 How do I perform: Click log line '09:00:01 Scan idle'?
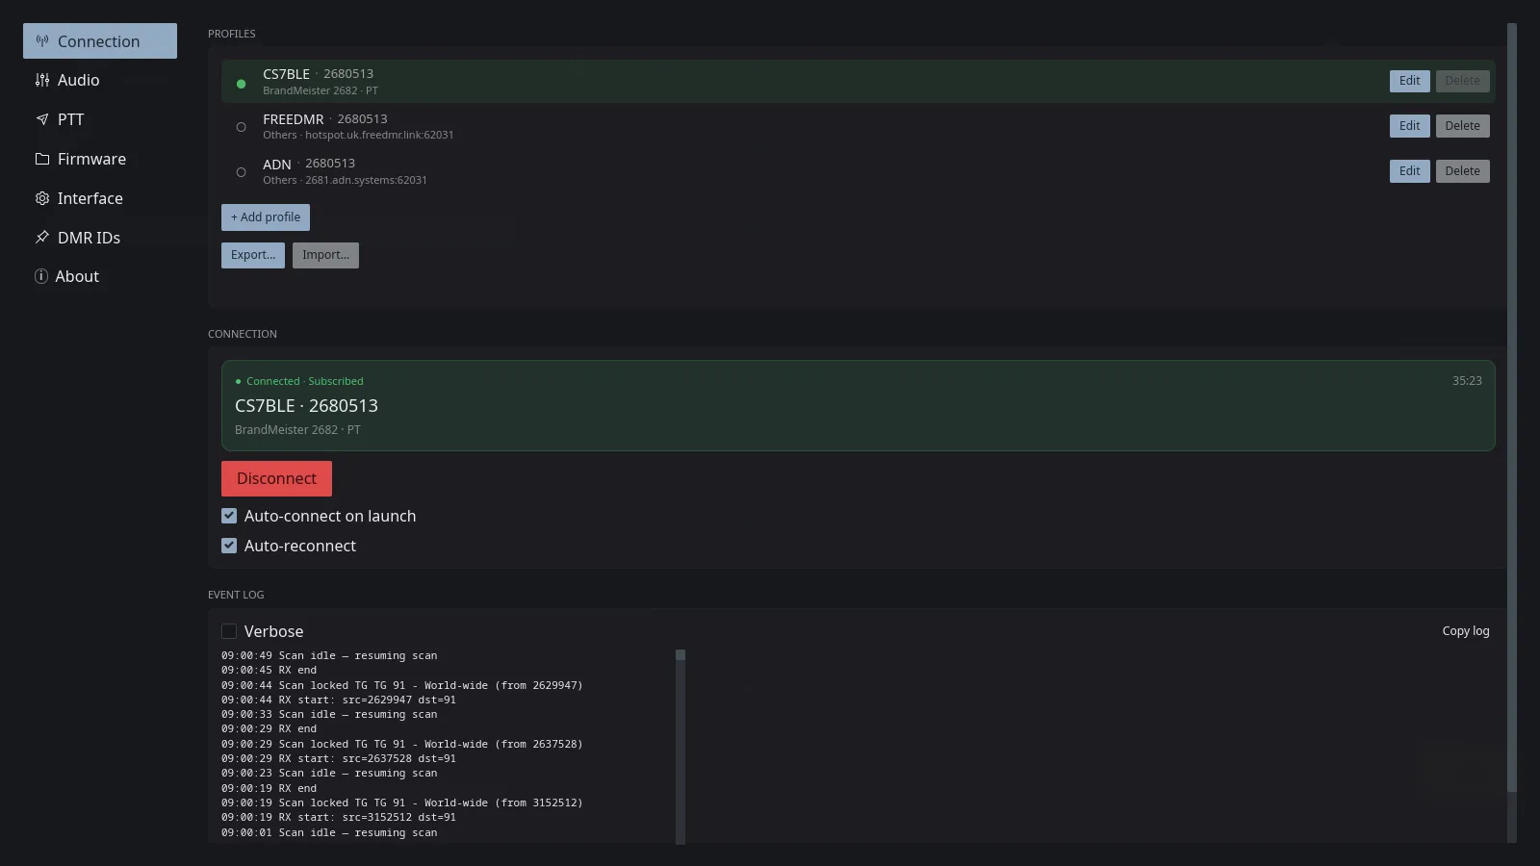(x=329, y=832)
